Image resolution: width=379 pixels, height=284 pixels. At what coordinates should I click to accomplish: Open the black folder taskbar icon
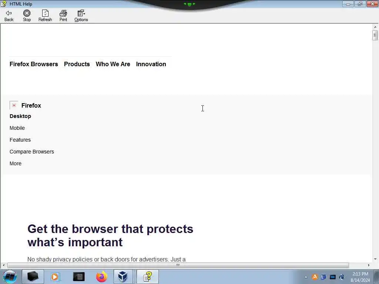pos(33,277)
